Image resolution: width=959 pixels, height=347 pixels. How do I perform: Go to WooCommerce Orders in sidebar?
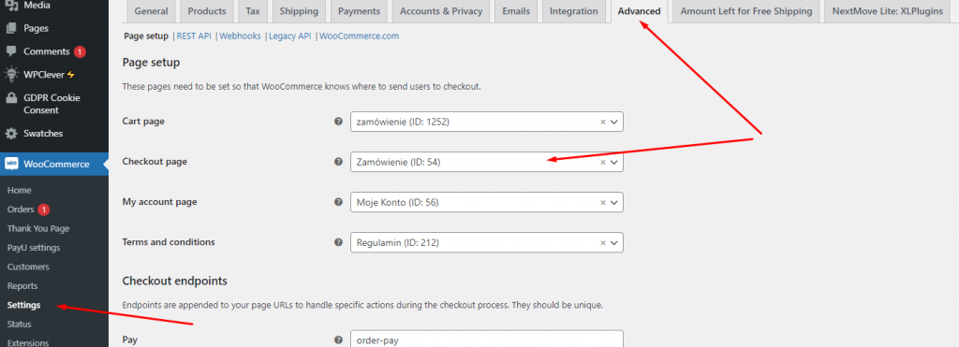tap(21, 210)
